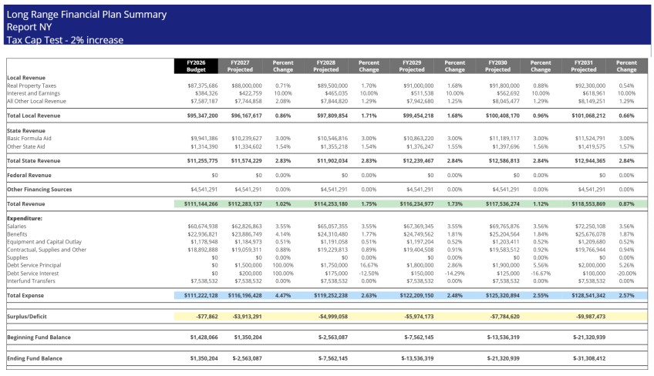Click the Tax Cap Test - 2% increase subtitle
The height and width of the screenshot is (376, 654).
65,40
